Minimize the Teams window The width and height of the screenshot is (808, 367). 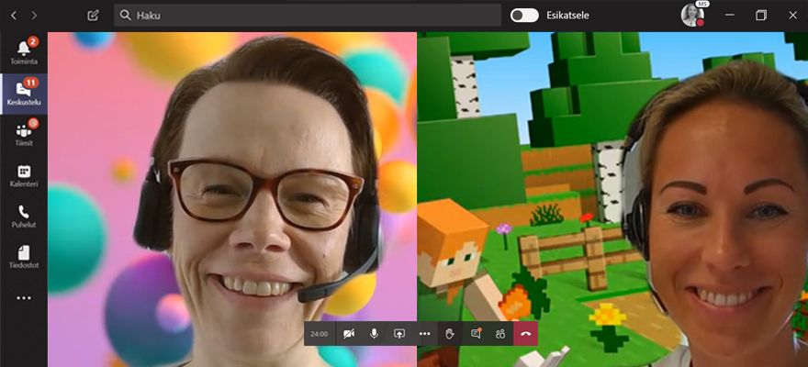coord(730,15)
